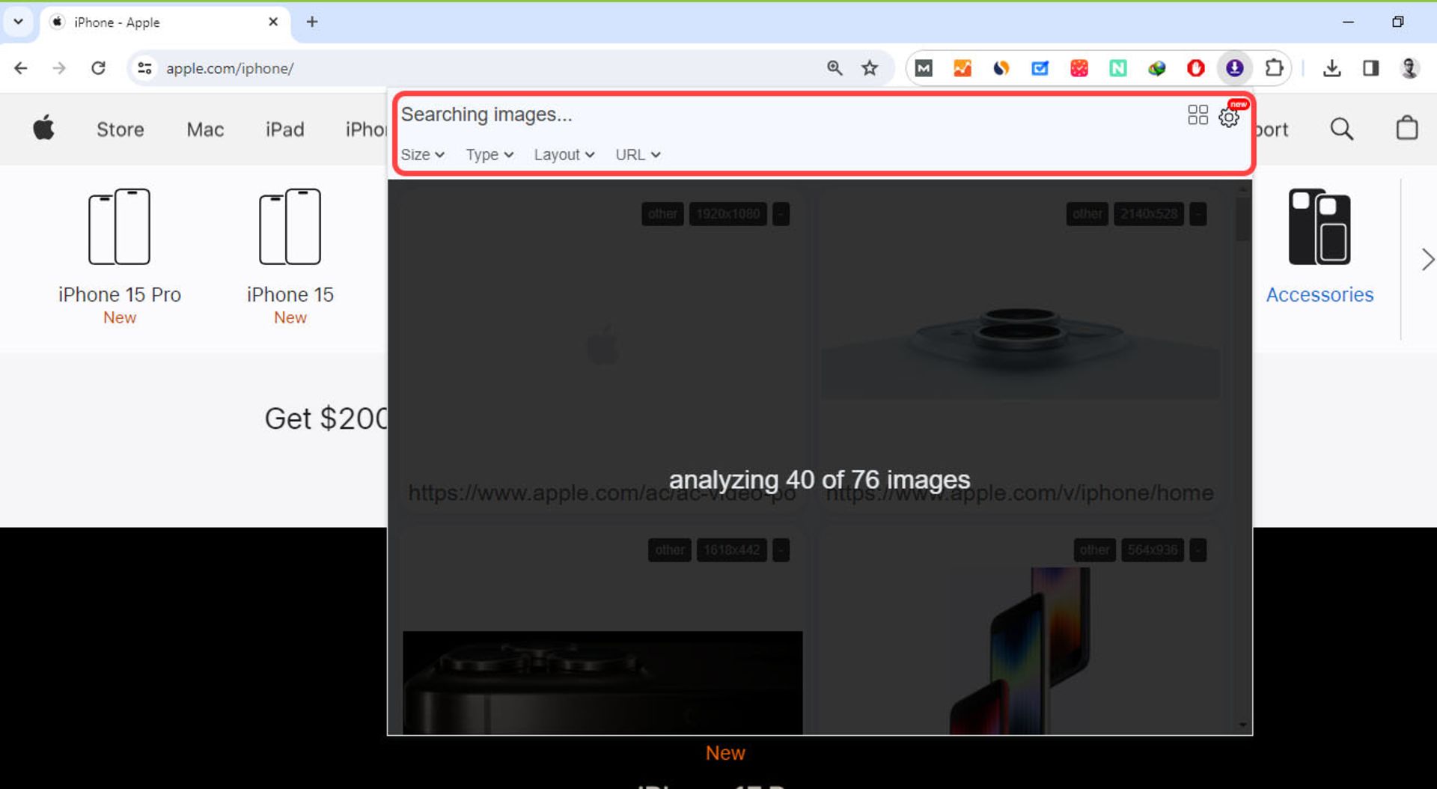This screenshot has width=1437, height=789.
Task: Click the 2140x528 size badge
Action: [x=1148, y=214]
